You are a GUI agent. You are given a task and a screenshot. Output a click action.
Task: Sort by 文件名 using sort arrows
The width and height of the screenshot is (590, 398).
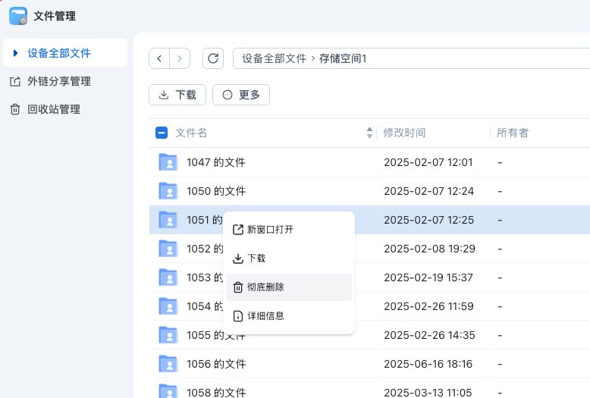click(x=369, y=133)
